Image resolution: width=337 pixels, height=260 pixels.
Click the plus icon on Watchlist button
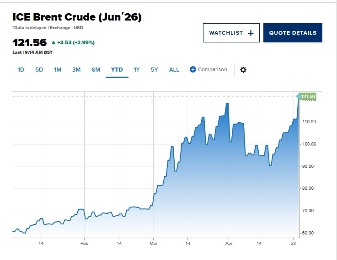250,33
